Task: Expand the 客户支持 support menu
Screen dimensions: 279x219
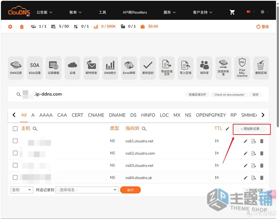Action: 203,12
